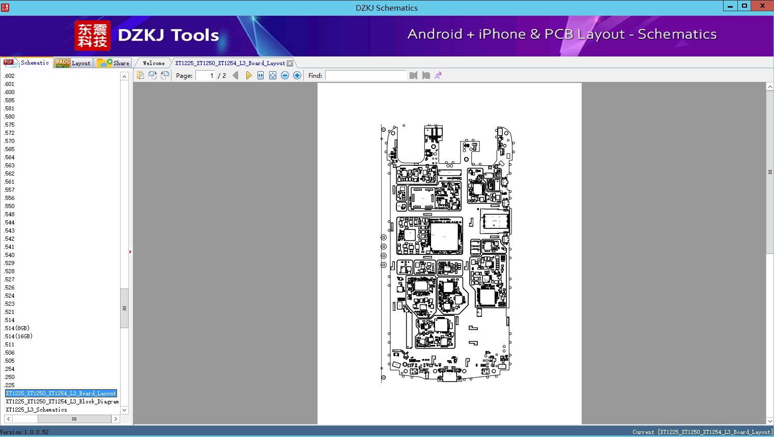Click the zoom in plus icon
This screenshot has width=774, height=437.
point(297,75)
